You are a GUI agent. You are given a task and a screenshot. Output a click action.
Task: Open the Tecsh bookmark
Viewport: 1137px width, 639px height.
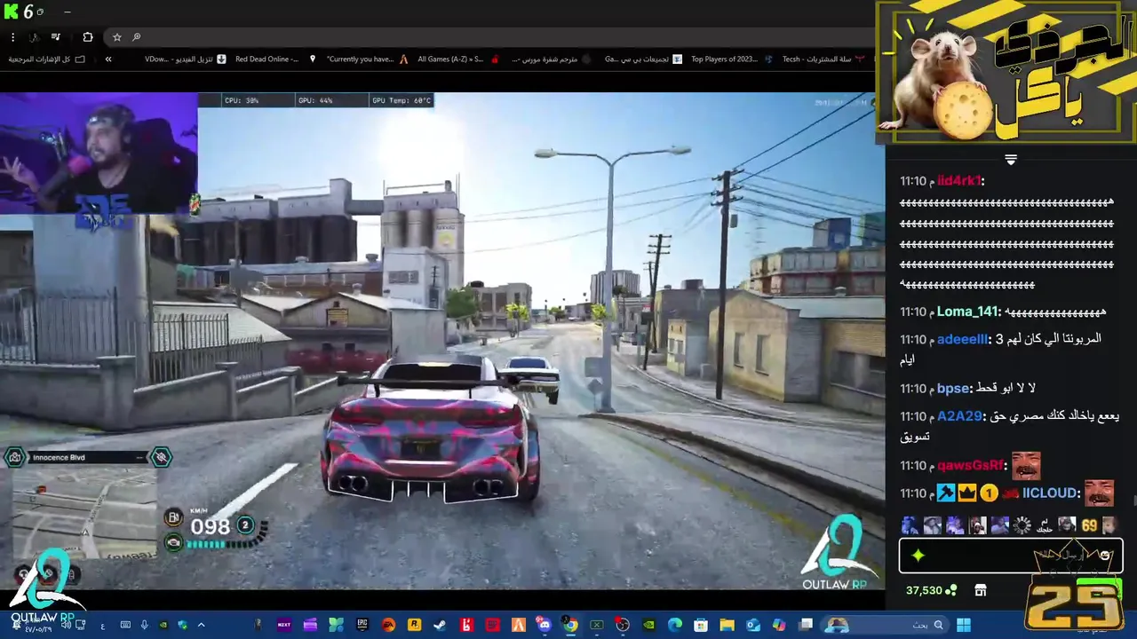pyautogui.click(x=822, y=59)
